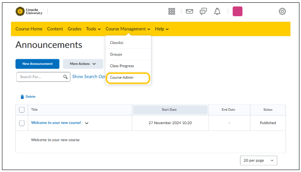Open the Tools menu
This screenshot has height=172, width=301.
[x=93, y=29]
